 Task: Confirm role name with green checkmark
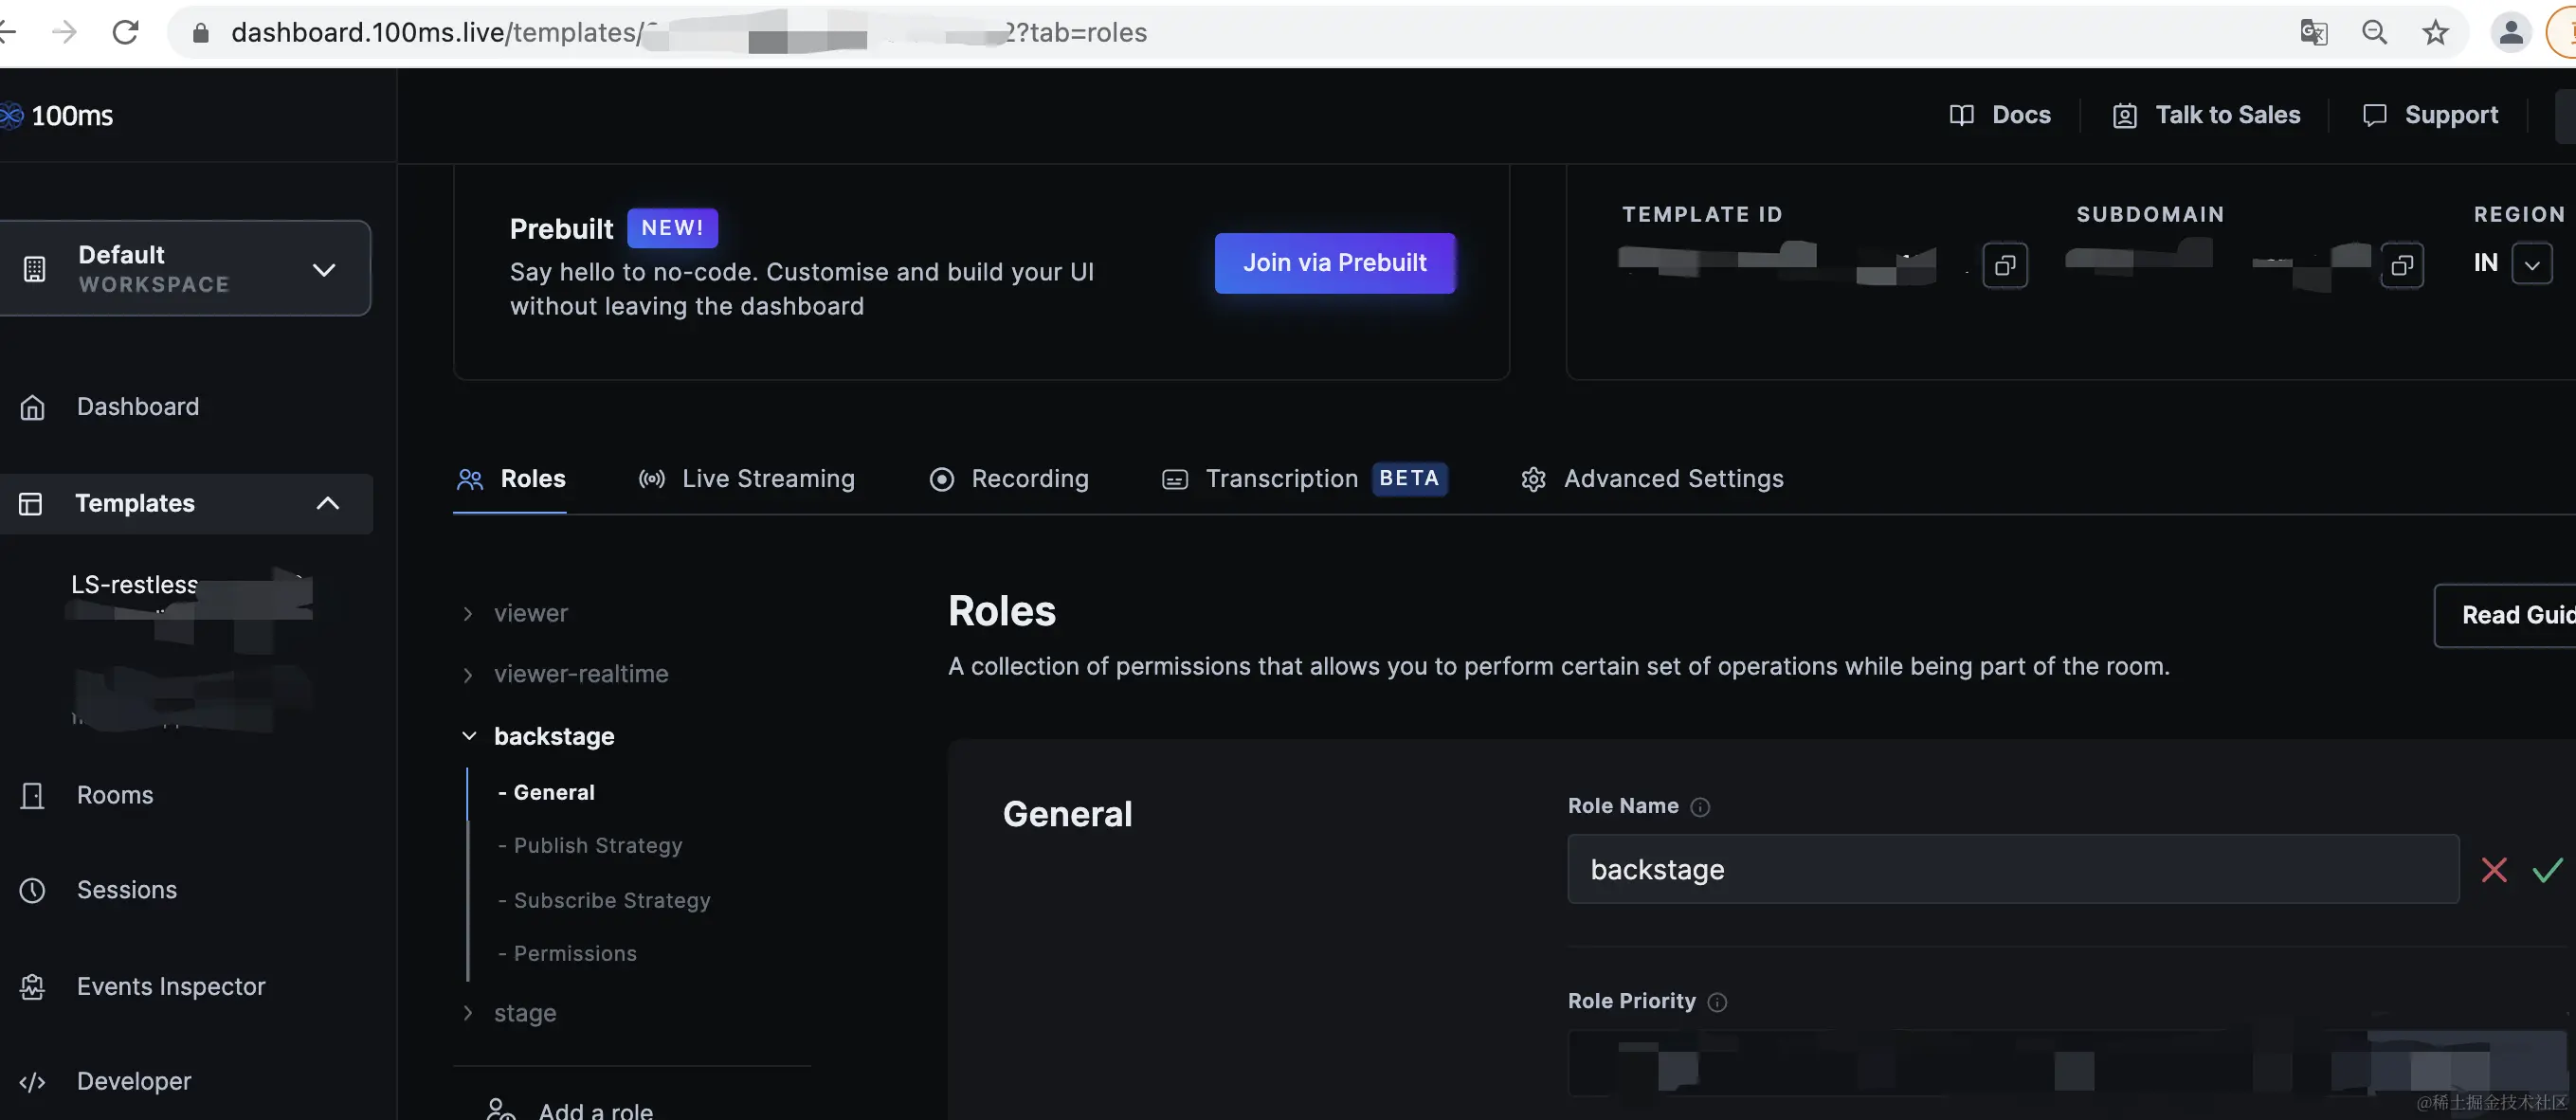pos(2547,869)
